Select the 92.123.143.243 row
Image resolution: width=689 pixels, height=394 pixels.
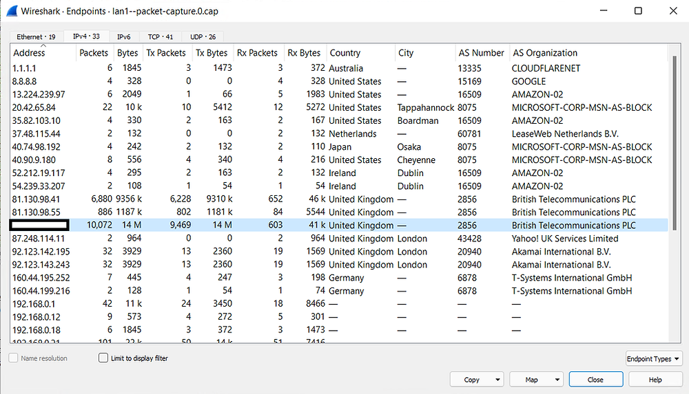[339, 265]
